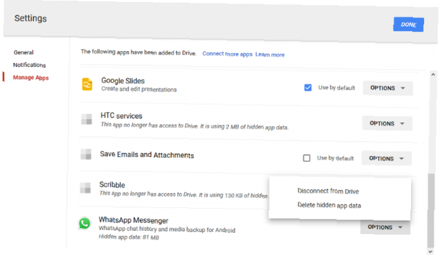Click the apps list scrollbar thumb
The width and height of the screenshot is (439, 256).
431,211
